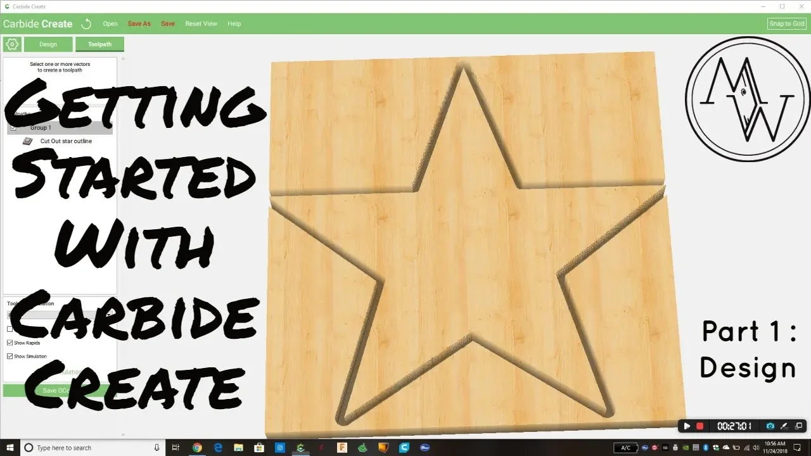The width and height of the screenshot is (811, 456).
Task: Switch to the Toolpath tab
Action: point(99,44)
